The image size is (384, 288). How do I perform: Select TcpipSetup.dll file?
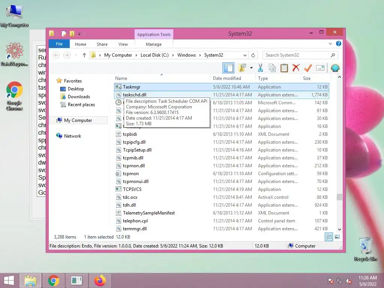221,150
